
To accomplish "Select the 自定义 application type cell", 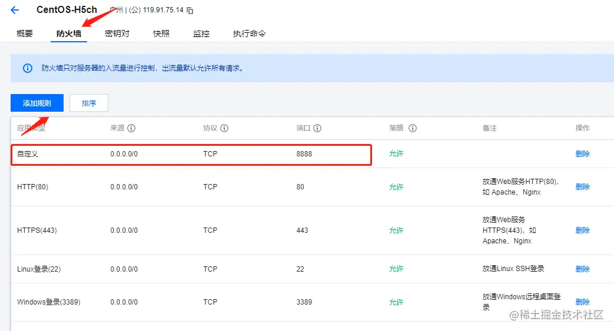I will point(28,154).
